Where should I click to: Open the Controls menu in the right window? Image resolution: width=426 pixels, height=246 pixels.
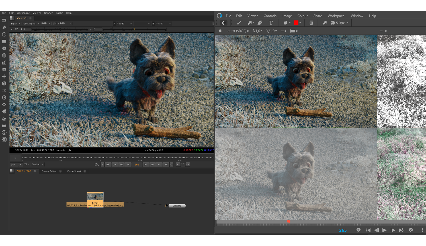coord(270,16)
